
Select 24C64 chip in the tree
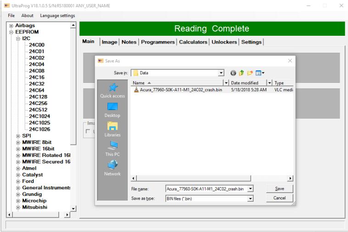(37, 90)
